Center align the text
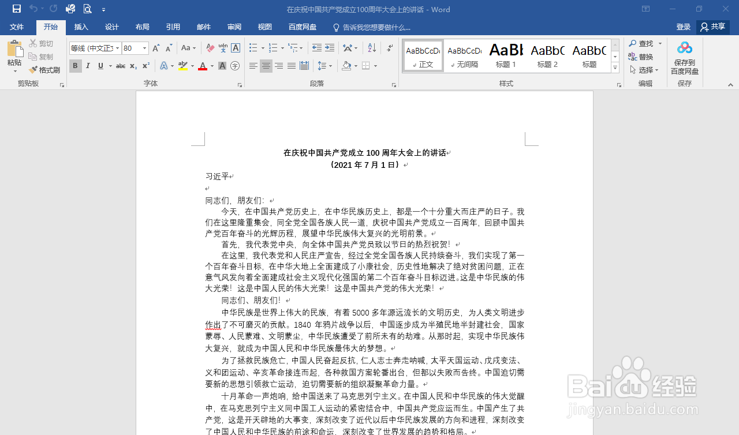This screenshot has height=435, width=739. point(266,66)
